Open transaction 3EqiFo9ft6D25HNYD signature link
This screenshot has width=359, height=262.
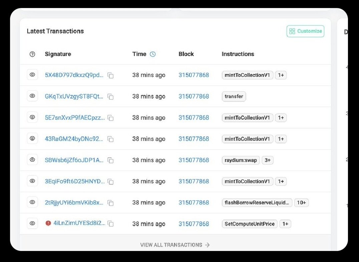point(75,181)
